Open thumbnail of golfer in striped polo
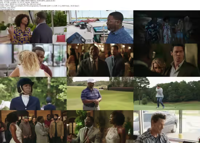The height and width of the screenshot is (143, 200). tap(100, 94)
